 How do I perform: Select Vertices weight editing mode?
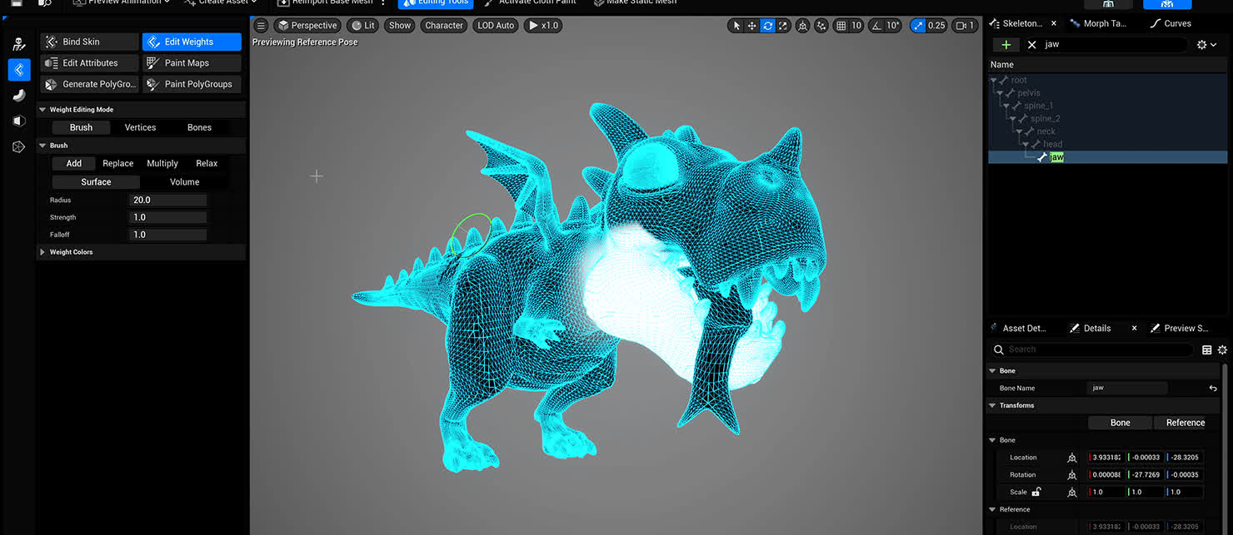140,127
